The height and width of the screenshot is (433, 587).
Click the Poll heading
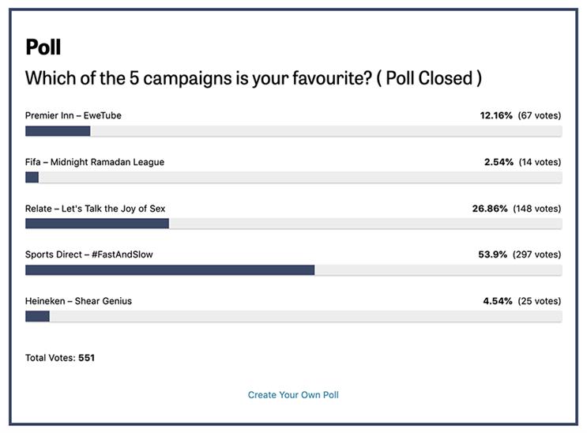click(43, 47)
